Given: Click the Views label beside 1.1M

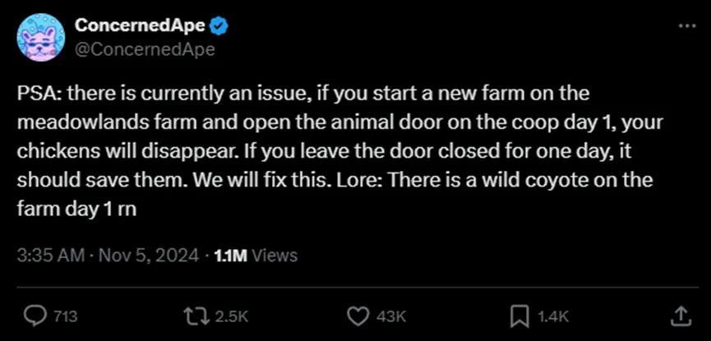Looking at the screenshot, I should (275, 256).
